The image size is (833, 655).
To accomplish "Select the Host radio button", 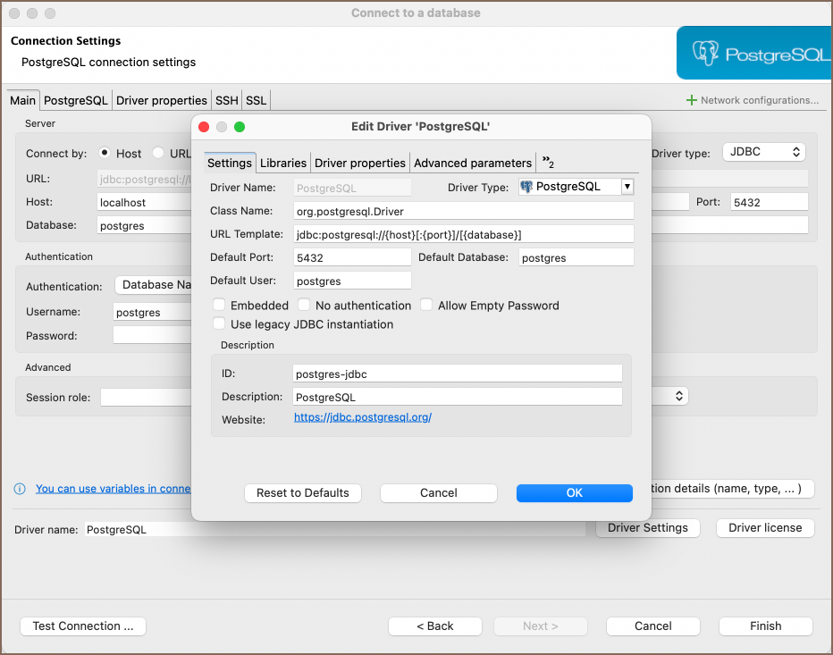I will (x=105, y=153).
